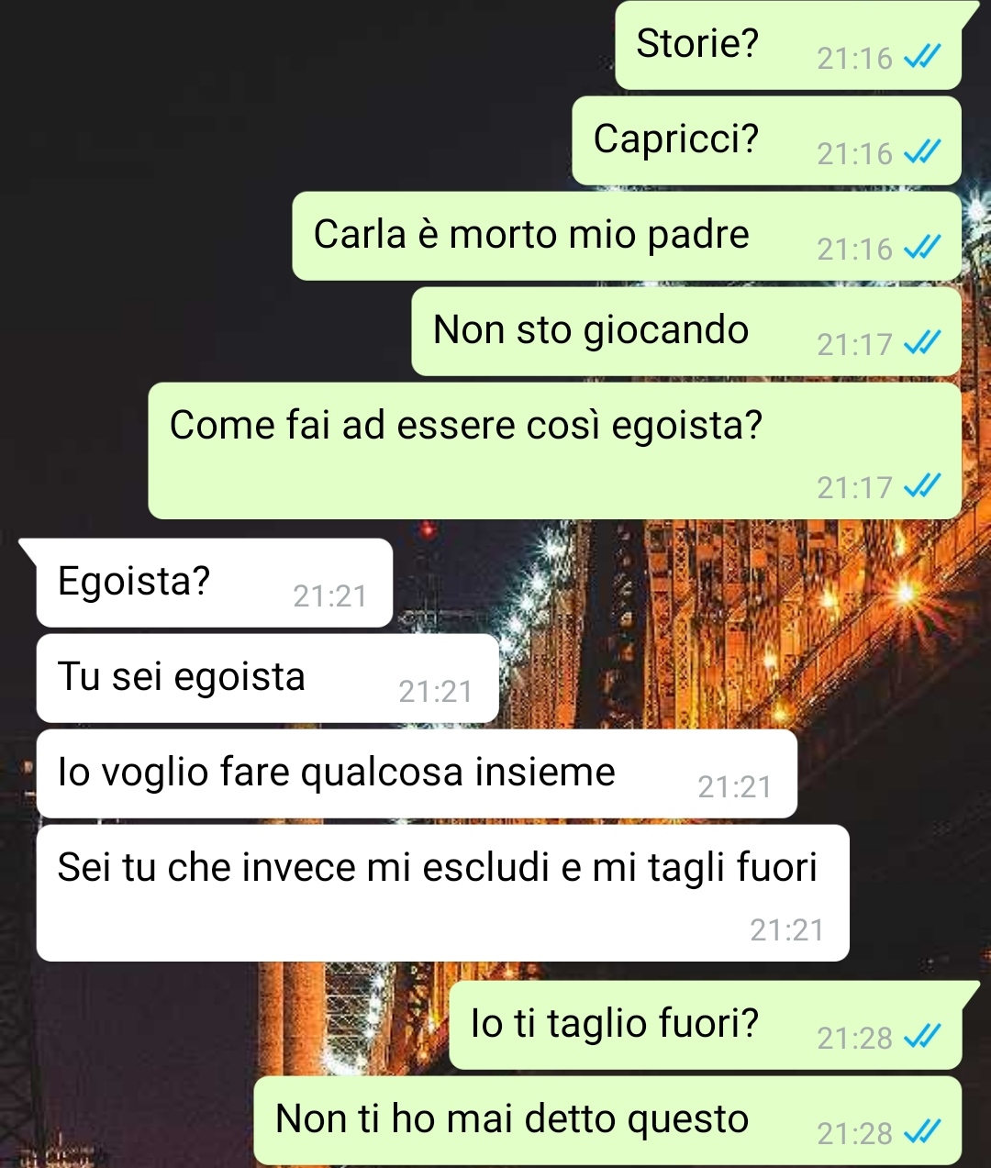This screenshot has height=1168, width=991.
Task: Select the "Storie?" message bubble
Action: [788, 45]
